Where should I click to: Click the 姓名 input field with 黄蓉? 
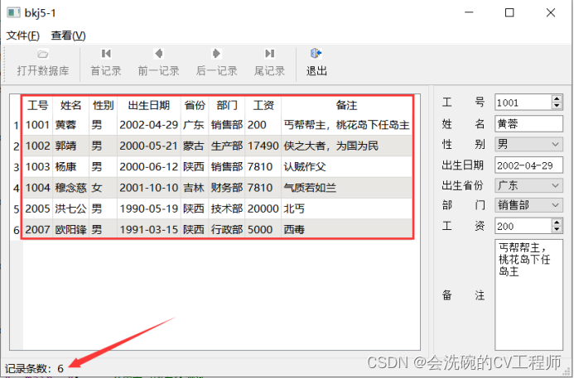click(x=528, y=124)
